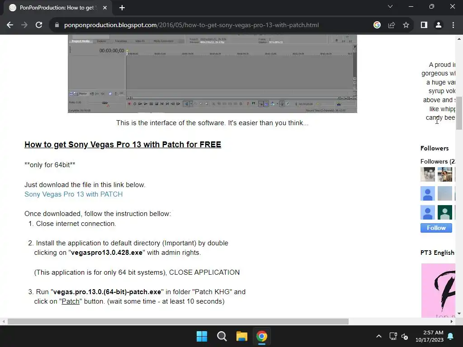Image resolution: width=463 pixels, height=347 pixels.
Task: Open Windows taskbar search
Action: (222, 336)
